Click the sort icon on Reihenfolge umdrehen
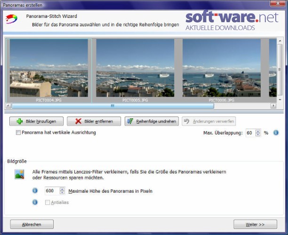The width and height of the screenshot is (288, 235). click(130, 121)
